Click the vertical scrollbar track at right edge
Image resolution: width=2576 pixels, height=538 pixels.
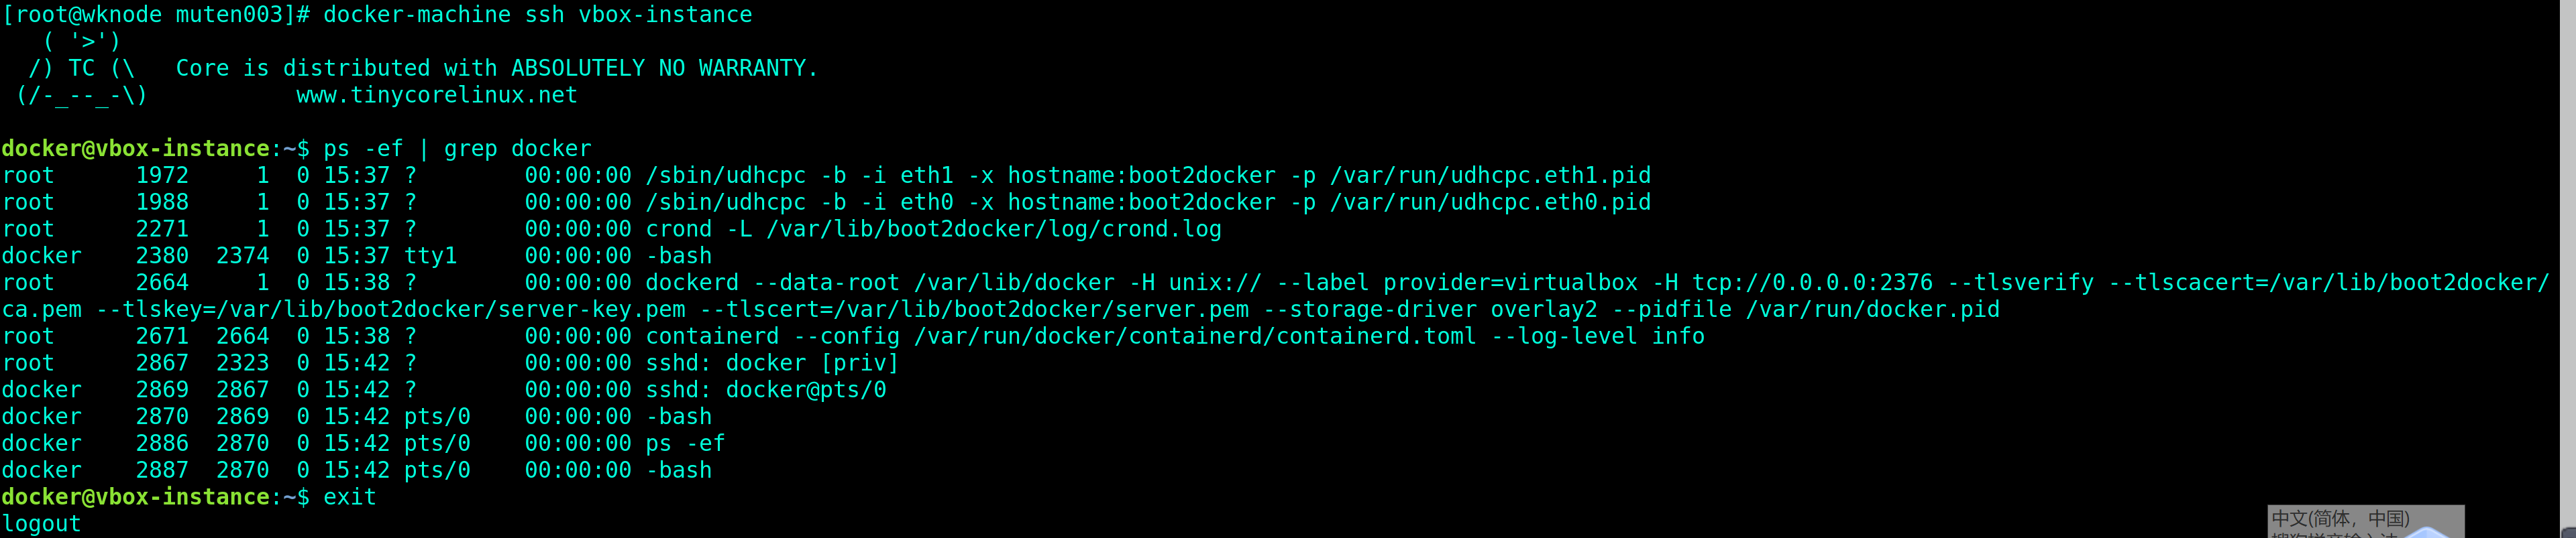(x=2568, y=249)
